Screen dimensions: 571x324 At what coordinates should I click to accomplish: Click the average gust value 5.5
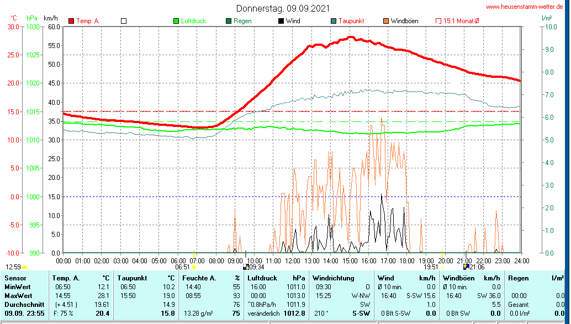[x=496, y=304]
